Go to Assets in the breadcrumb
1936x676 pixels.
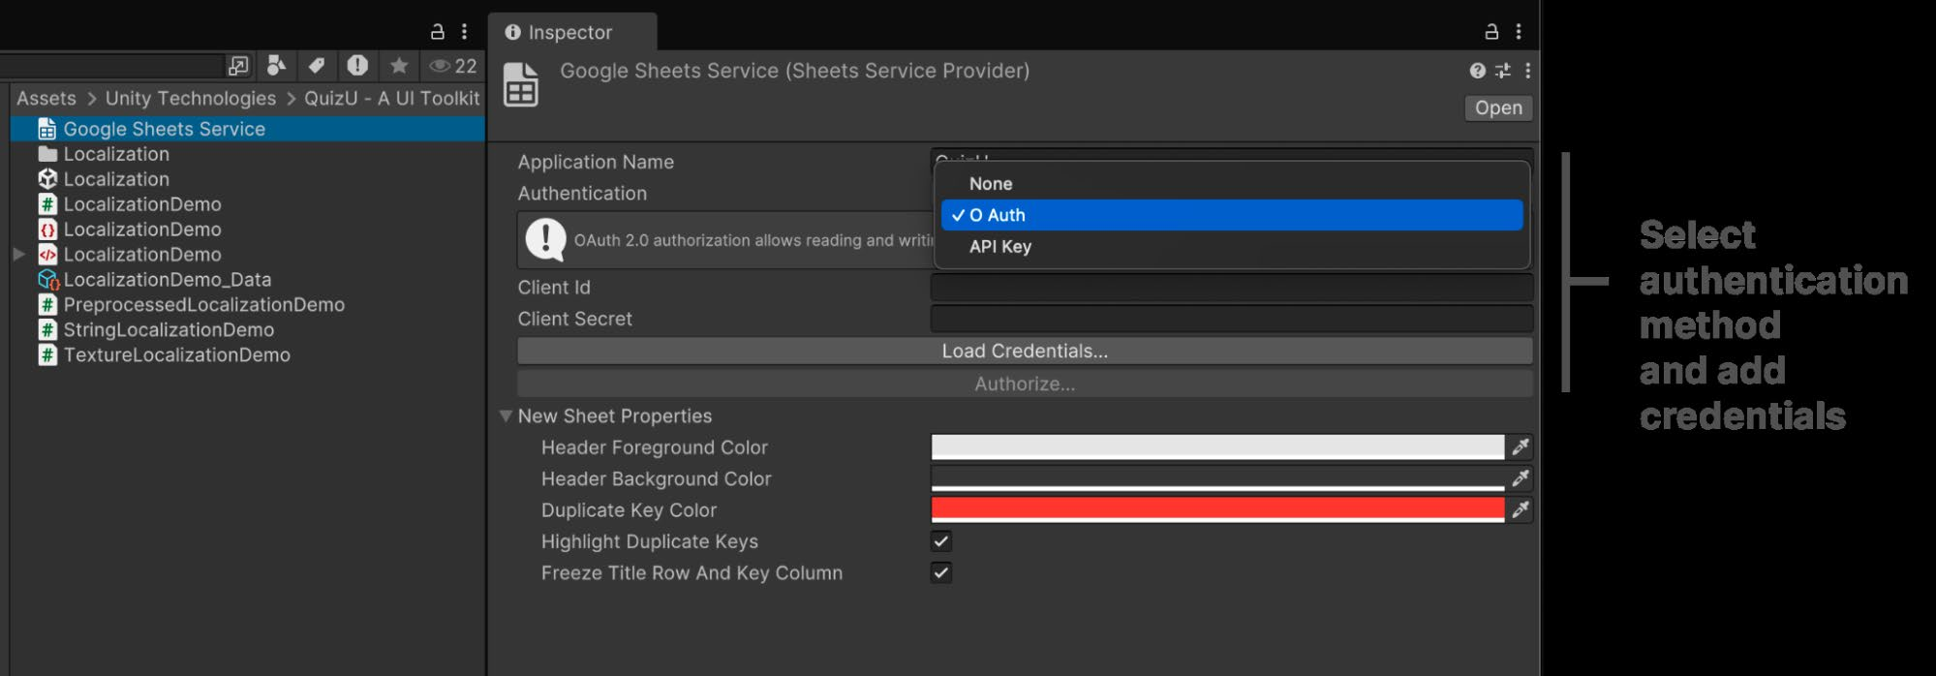point(46,98)
